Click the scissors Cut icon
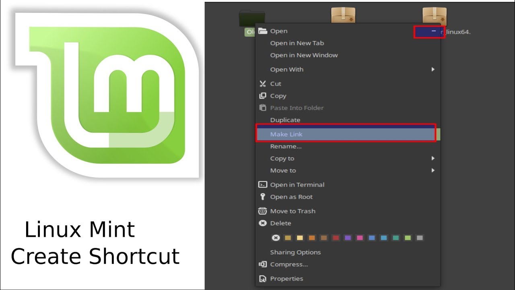The image size is (515, 290). (263, 84)
